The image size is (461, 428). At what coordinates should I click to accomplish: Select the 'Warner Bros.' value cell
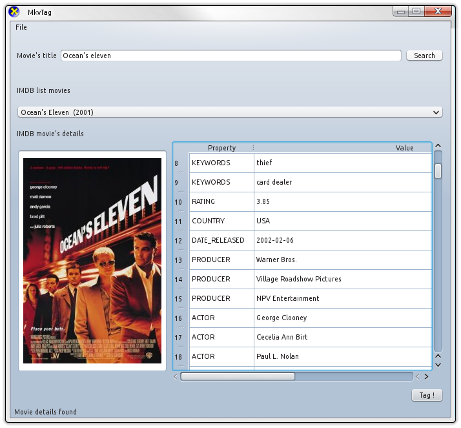[343, 260]
